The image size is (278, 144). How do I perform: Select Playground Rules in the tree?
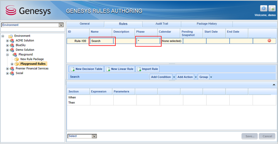coord(33,64)
